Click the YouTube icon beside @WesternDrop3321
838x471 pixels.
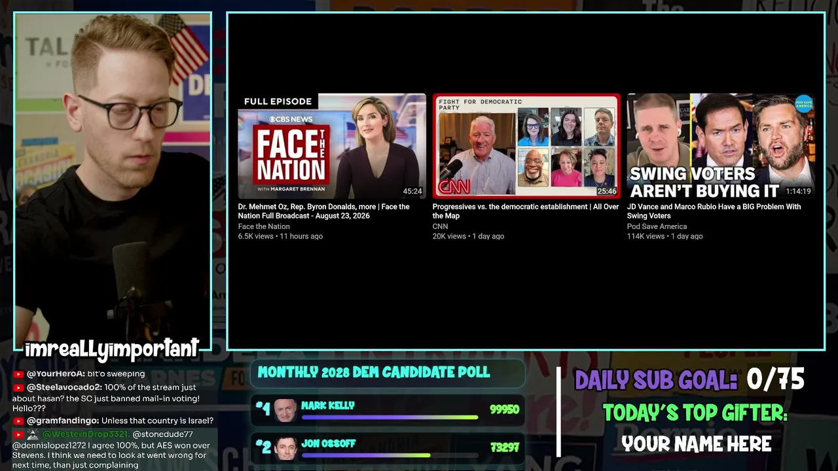[18, 434]
